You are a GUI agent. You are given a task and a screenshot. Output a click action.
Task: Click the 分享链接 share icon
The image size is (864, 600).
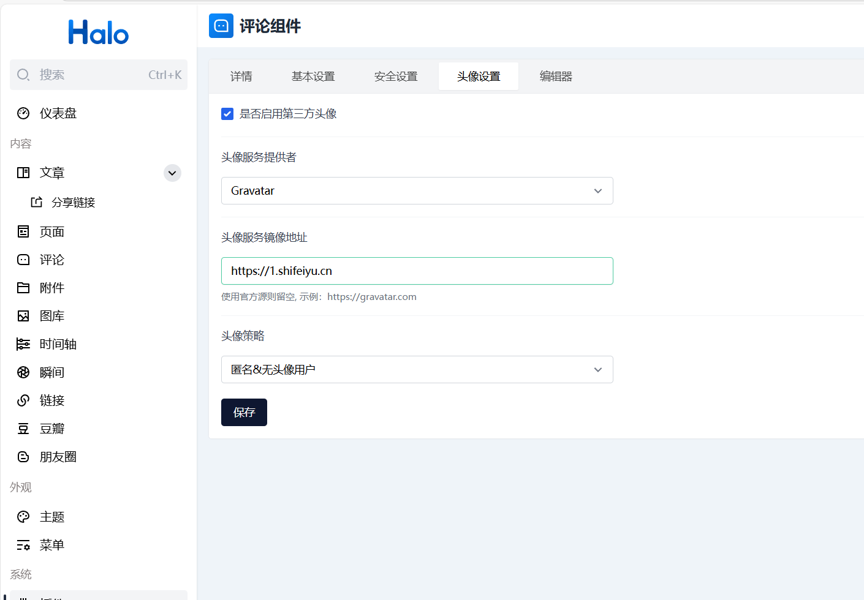(x=37, y=202)
